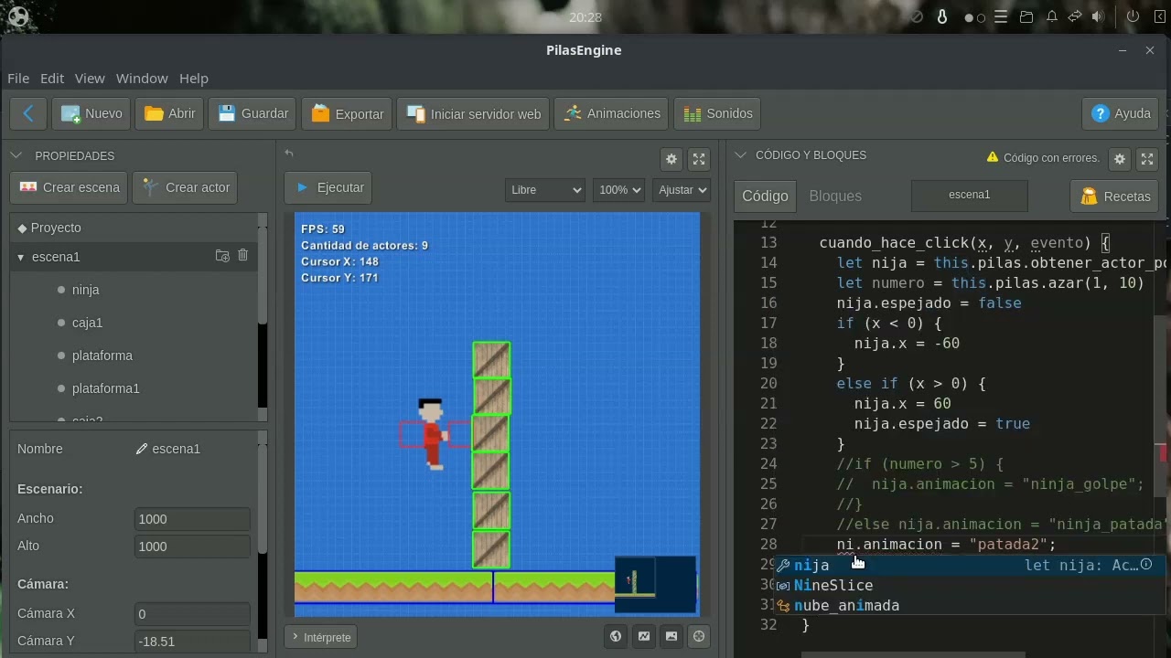Delete escena1 with the trash icon
This screenshot has height=658, width=1171.
click(243, 256)
